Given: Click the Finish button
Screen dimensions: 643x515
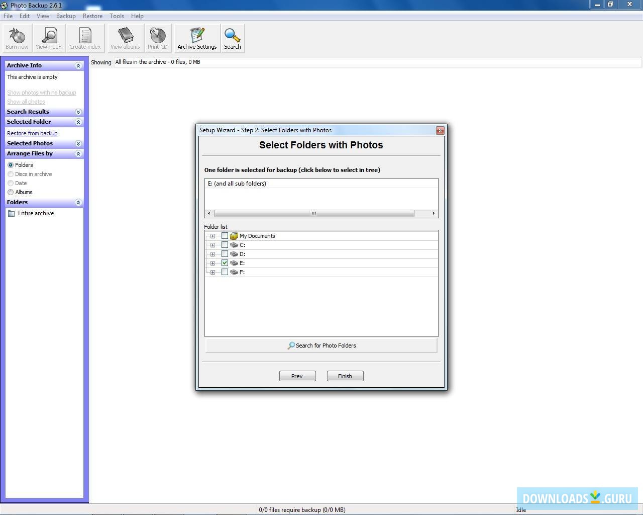Looking at the screenshot, I should click(x=345, y=376).
